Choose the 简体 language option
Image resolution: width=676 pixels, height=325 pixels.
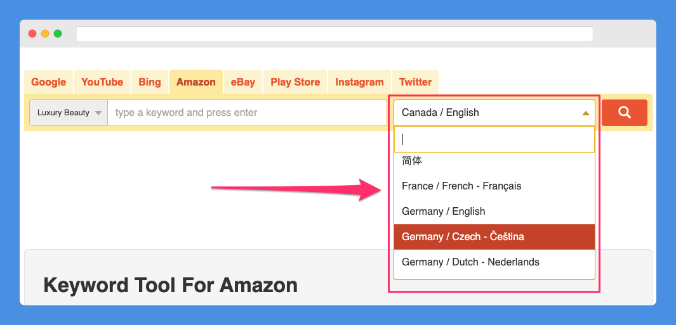pyautogui.click(x=494, y=162)
